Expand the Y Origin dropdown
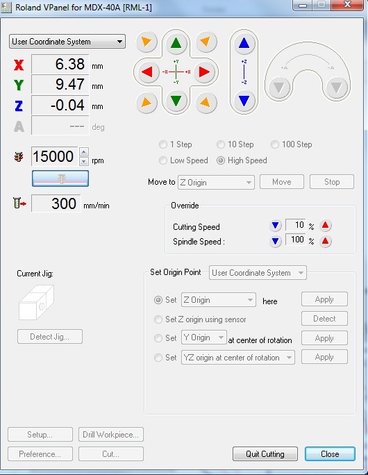Screen dimensions: 368x475 coord(204,337)
